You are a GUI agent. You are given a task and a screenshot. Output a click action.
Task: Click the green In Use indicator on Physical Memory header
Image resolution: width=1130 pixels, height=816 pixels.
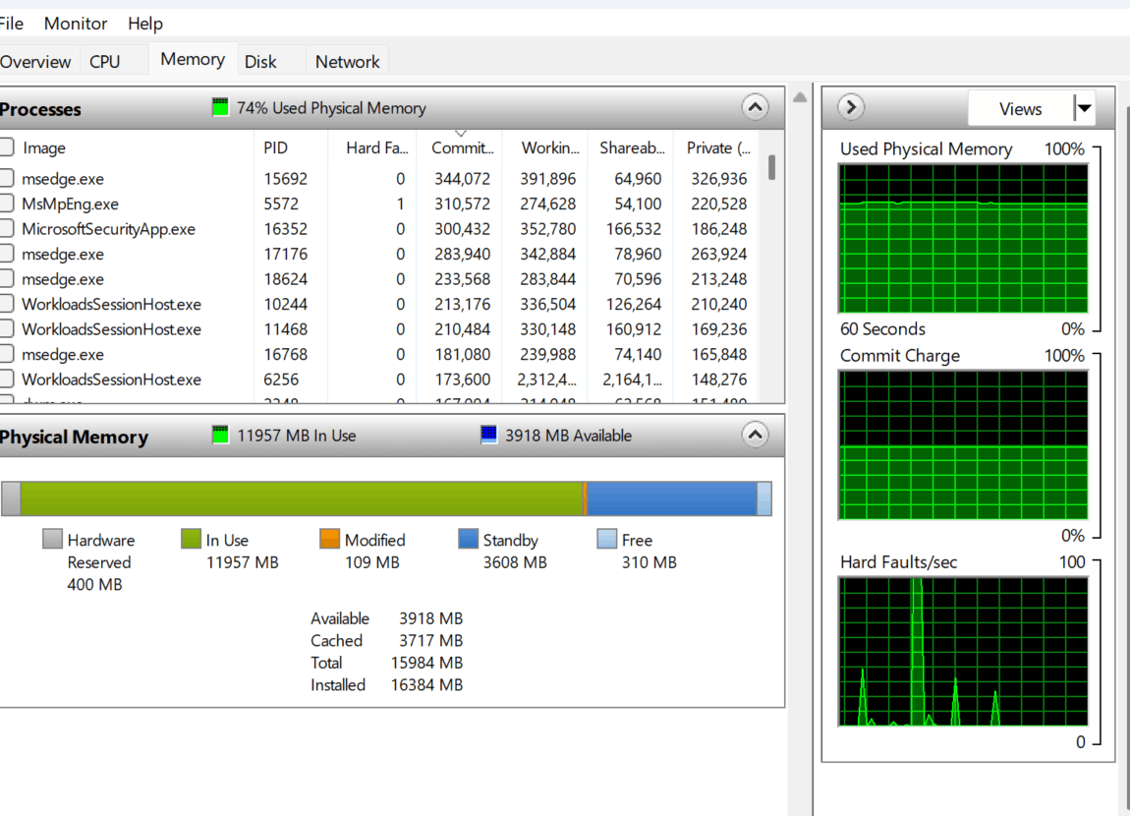point(220,435)
